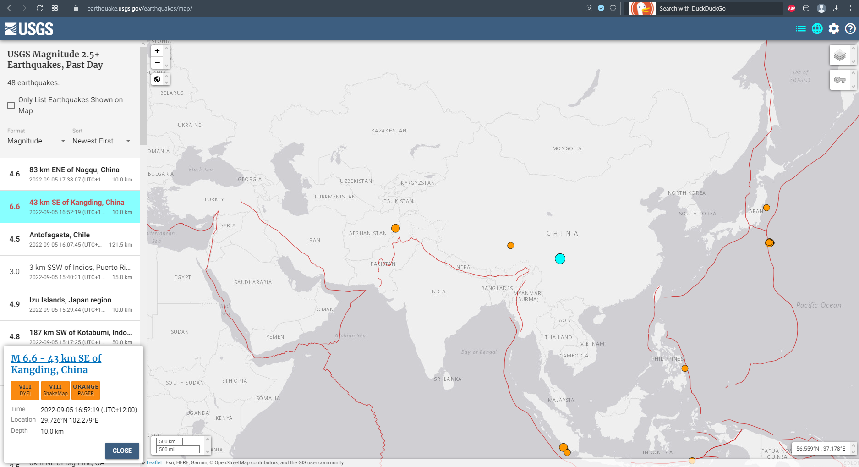Click orange marker in the Philippines
This screenshot has width=859, height=467.
pyautogui.click(x=685, y=368)
